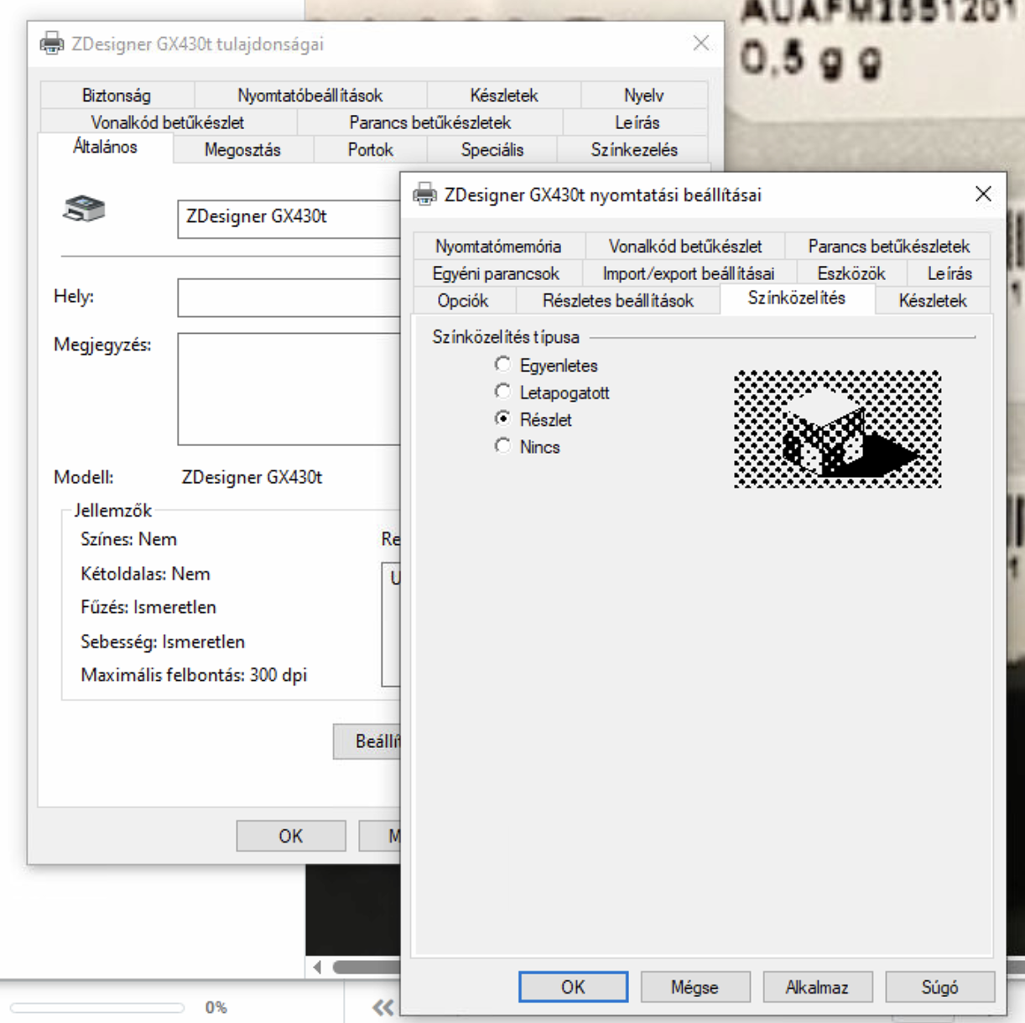Click the zoom progress slider bar
1025x1023 pixels.
coord(97,1007)
